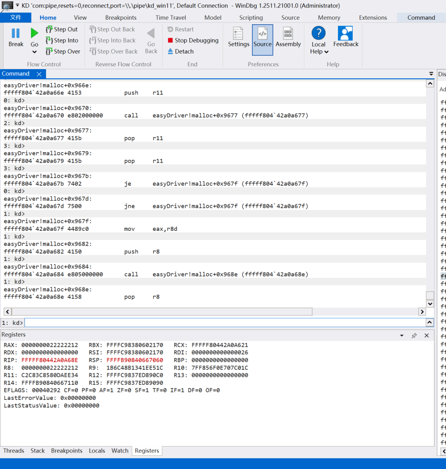Click the Detach icon
Image resolution: width=446 pixels, height=469 pixels.
click(x=170, y=51)
